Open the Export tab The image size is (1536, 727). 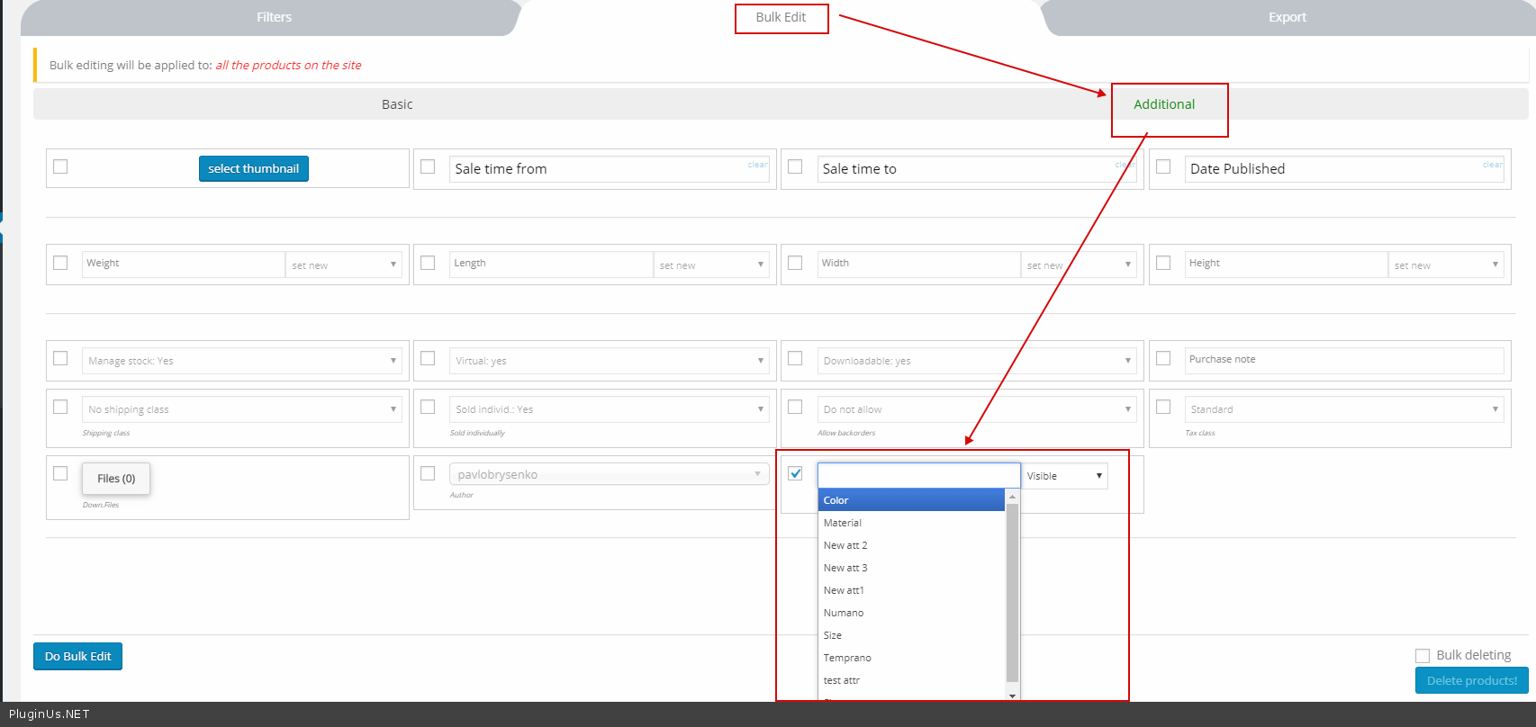(1287, 17)
